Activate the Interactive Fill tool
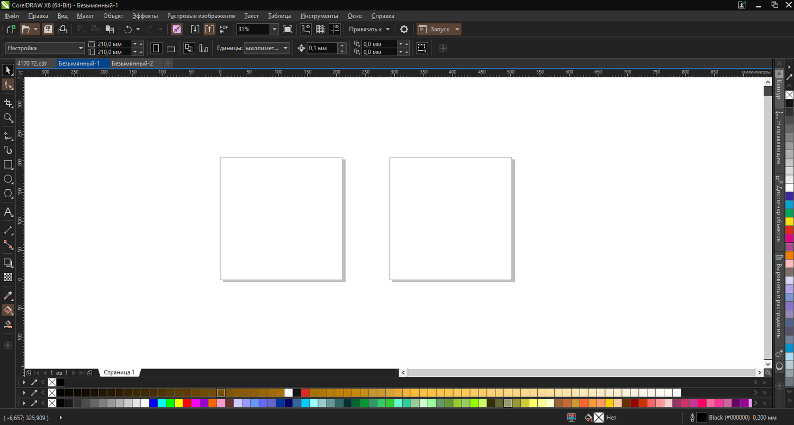 tap(8, 310)
